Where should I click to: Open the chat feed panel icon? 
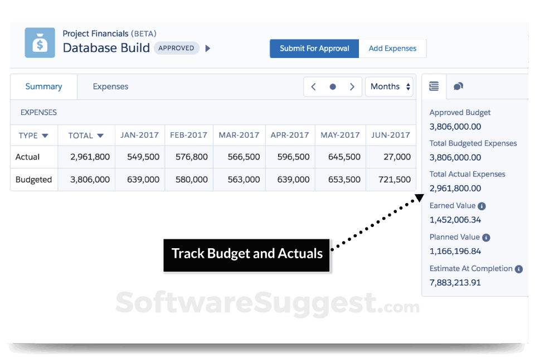point(458,86)
